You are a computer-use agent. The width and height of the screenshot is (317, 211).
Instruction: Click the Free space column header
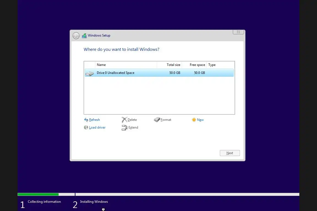[194, 65]
